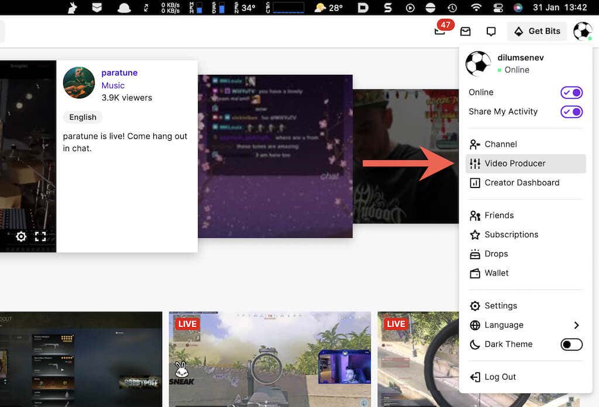The width and height of the screenshot is (599, 407).
Task: Toggle the Online status switch off
Action: click(570, 92)
